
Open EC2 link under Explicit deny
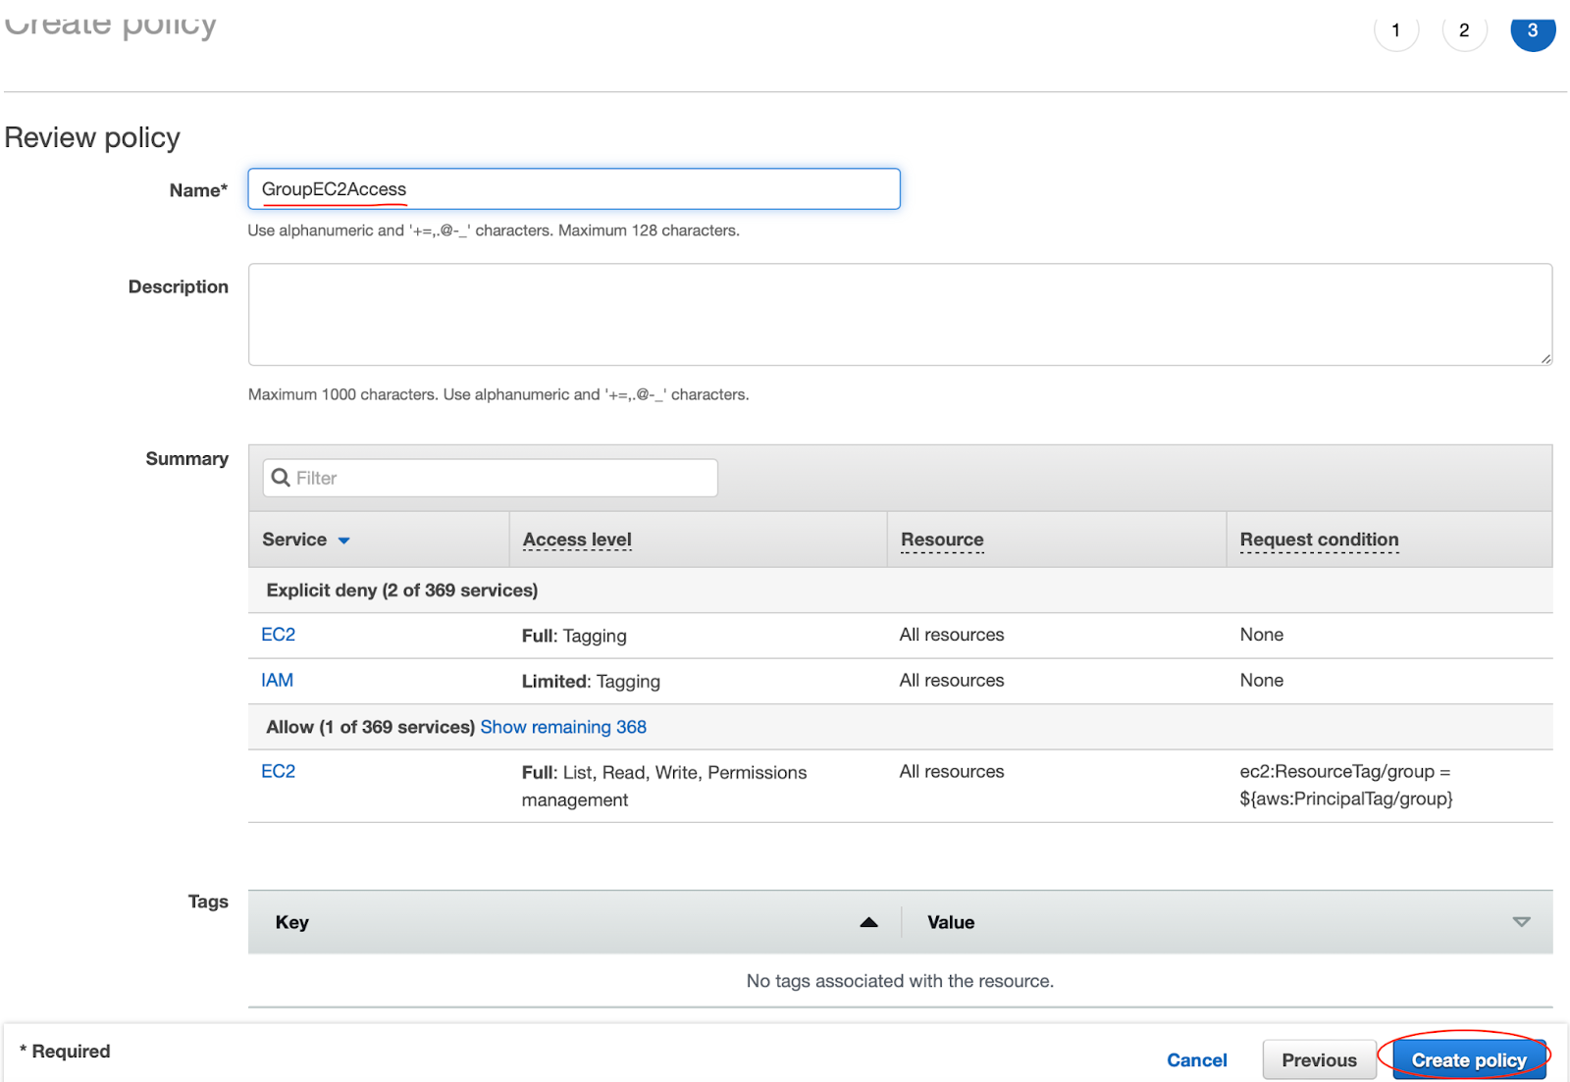(278, 635)
